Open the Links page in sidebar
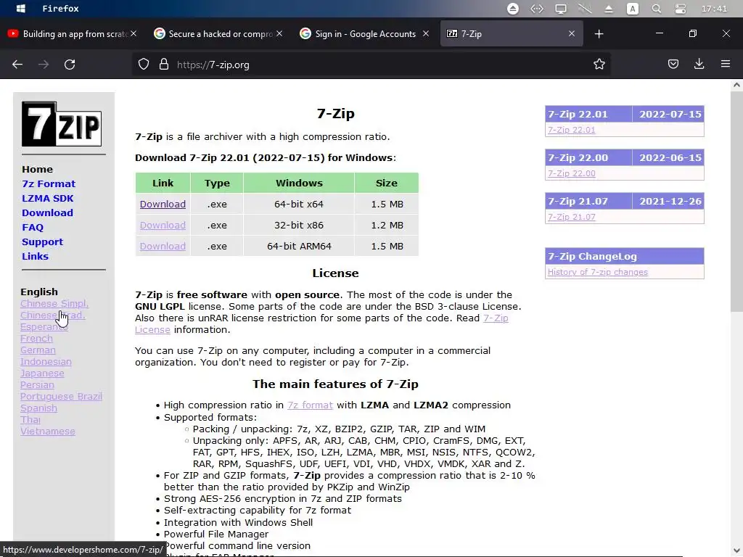Image resolution: width=743 pixels, height=557 pixels. click(35, 256)
